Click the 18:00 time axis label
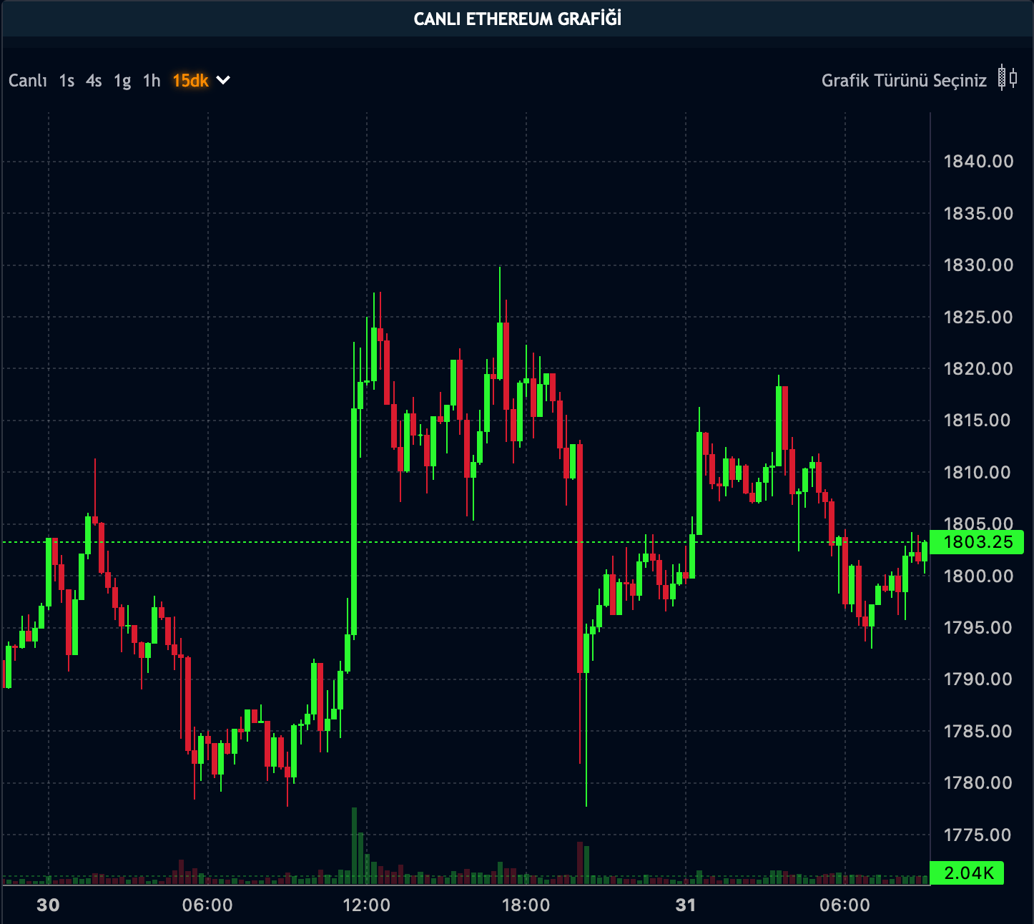The height and width of the screenshot is (924, 1034). pos(526,905)
